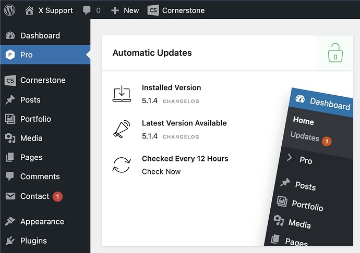Open the Latest Version CHANGELOG link
The width and height of the screenshot is (360, 253).
[x=181, y=137]
